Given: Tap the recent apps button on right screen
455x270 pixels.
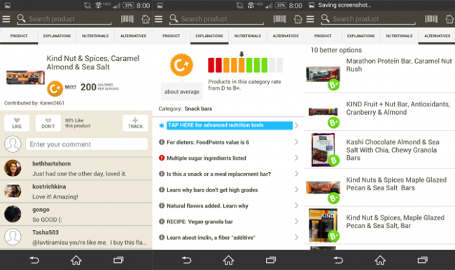Looking at the screenshot, I should pyautogui.click(x=423, y=260).
